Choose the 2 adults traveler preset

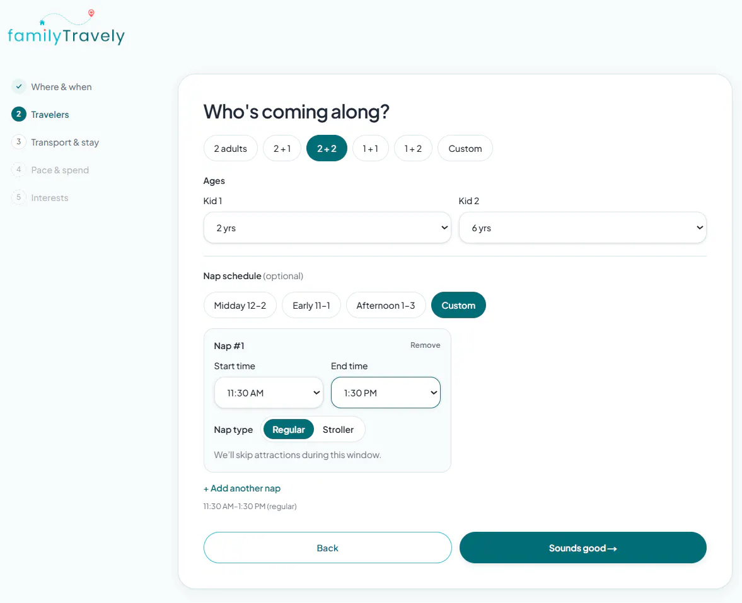231,149
